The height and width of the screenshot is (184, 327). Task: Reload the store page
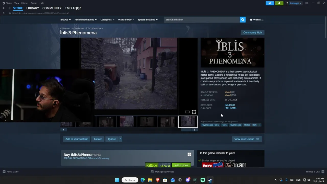pyautogui.click(x=4, y=13)
